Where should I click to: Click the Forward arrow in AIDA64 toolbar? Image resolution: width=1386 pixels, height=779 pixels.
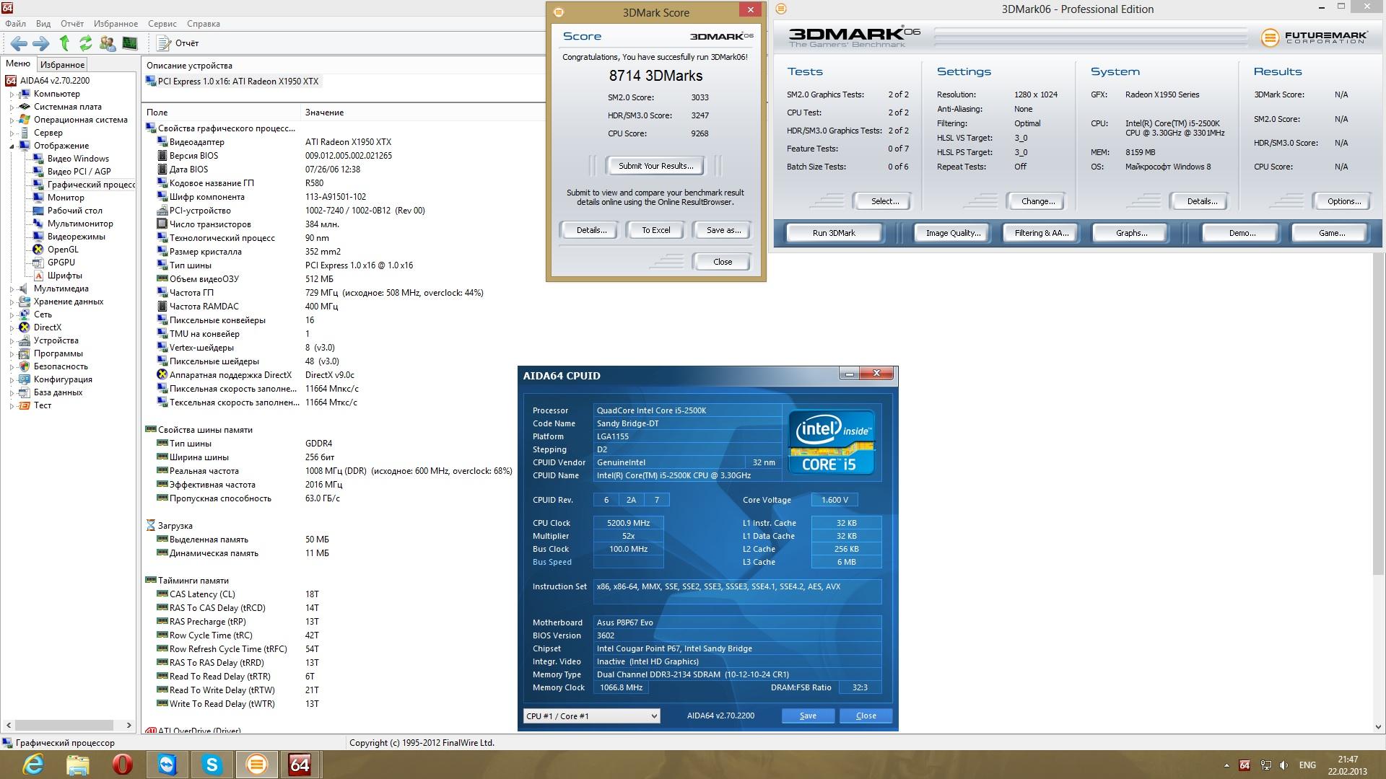(x=41, y=43)
